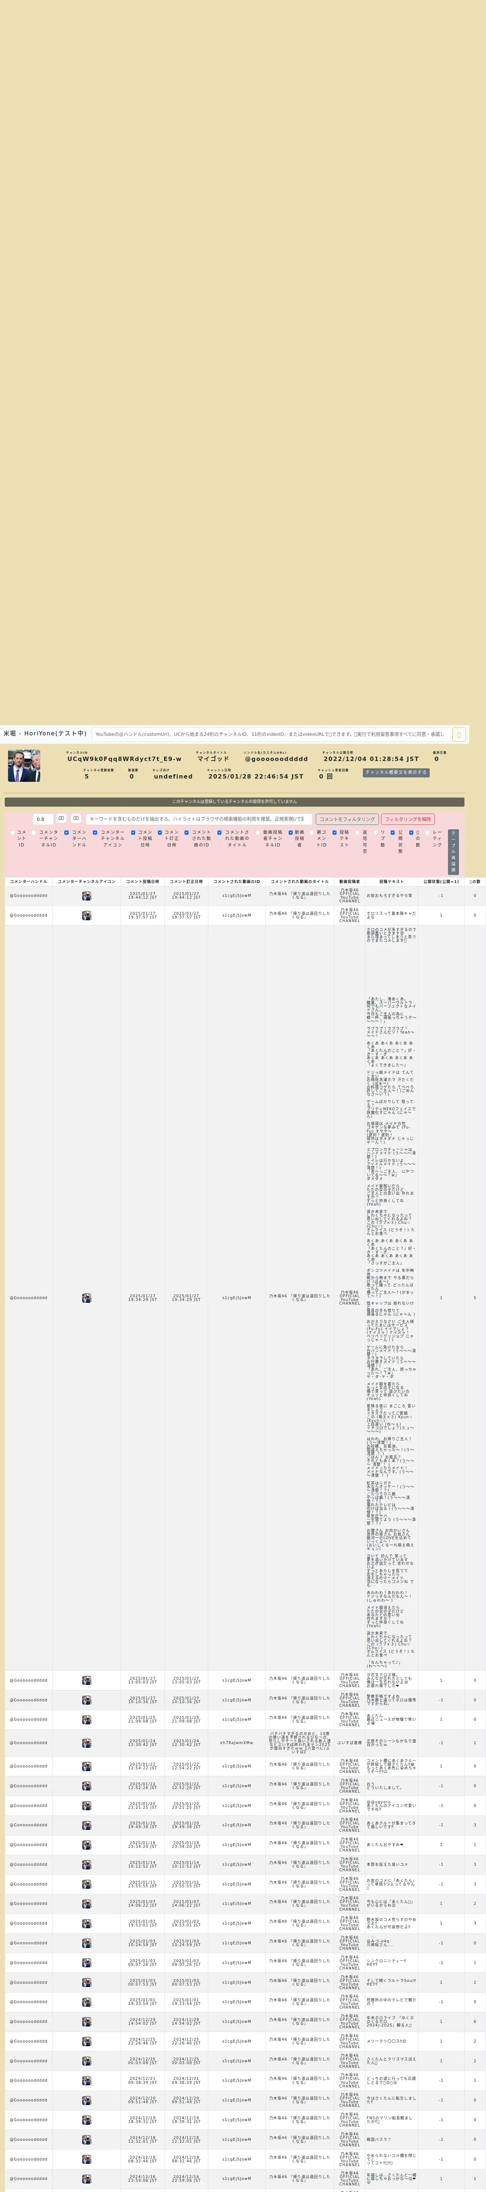The width and height of the screenshot is (486, 2192).
Task: Toggle the コメンターハンドル column checkbox
Action: 67,833
